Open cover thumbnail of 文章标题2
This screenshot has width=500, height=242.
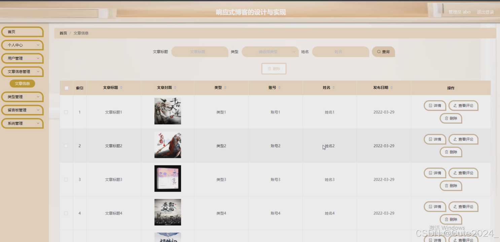[168, 145]
